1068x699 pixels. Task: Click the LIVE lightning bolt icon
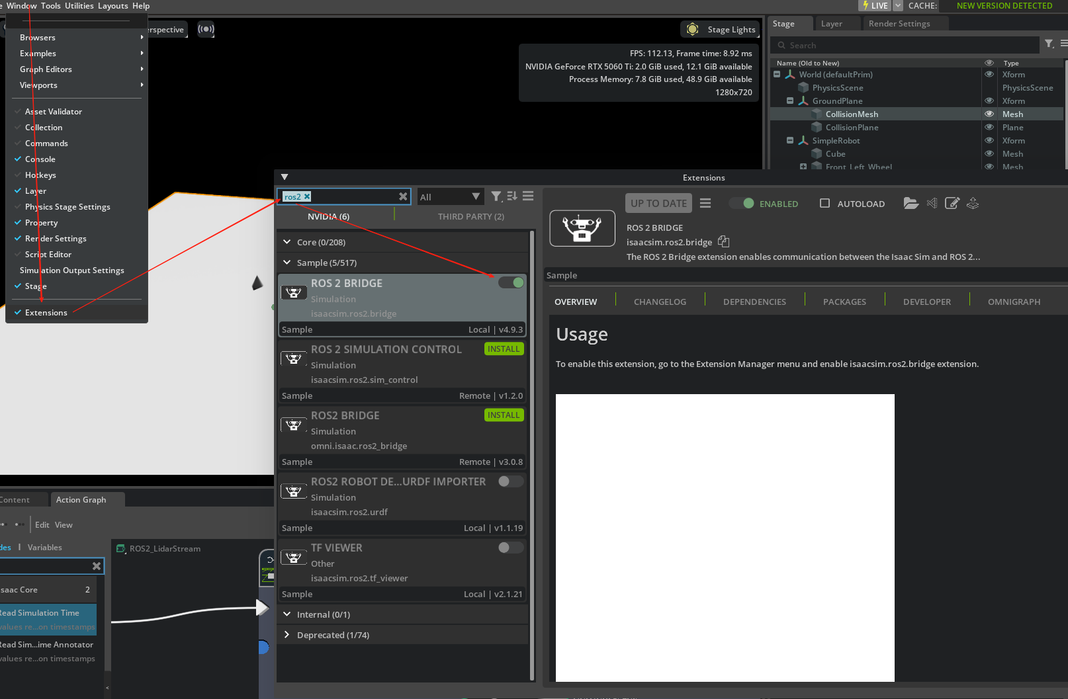[x=866, y=5]
